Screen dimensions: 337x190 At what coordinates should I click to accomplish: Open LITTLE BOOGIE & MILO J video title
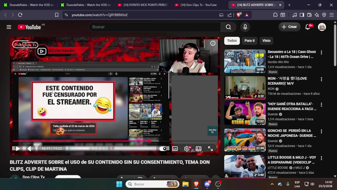(292, 160)
